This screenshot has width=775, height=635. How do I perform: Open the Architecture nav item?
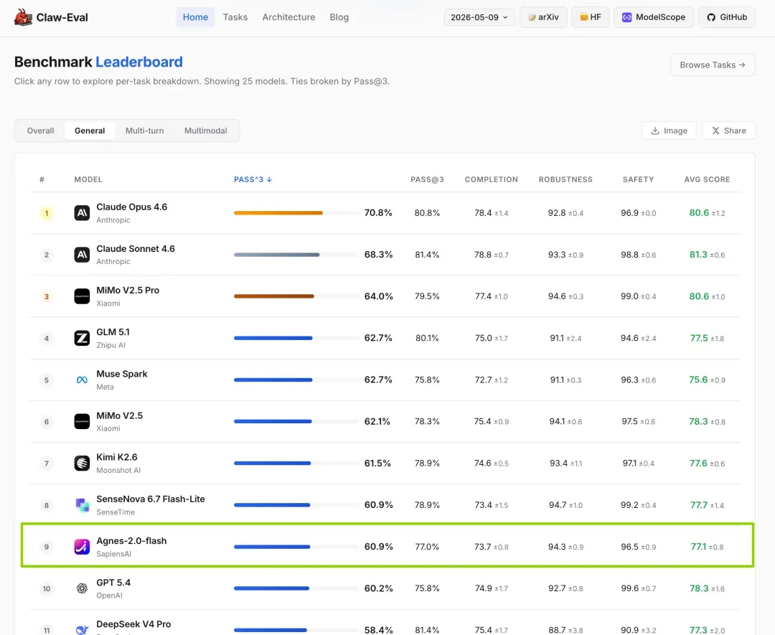(288, 17)
